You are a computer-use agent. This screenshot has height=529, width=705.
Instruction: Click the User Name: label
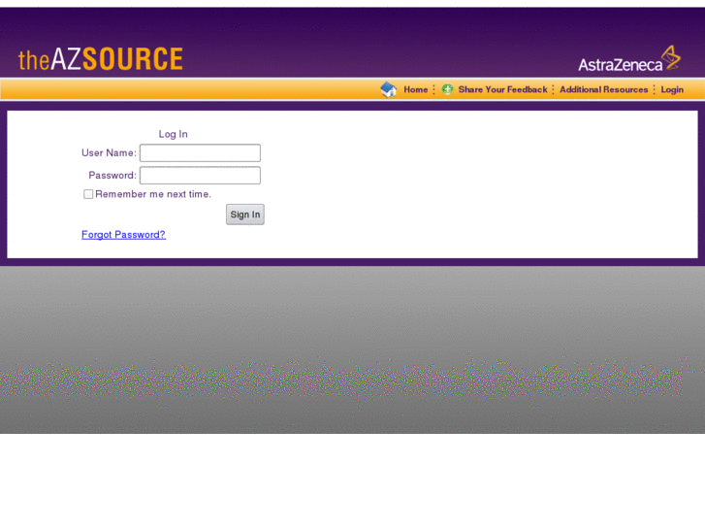[x=109, y=153]
